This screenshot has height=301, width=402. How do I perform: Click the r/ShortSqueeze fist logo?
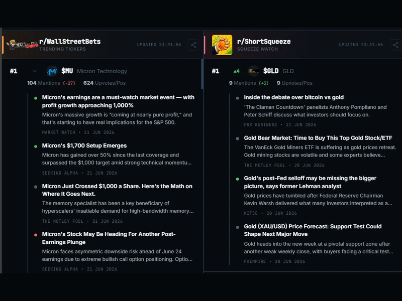click(222, 45)
